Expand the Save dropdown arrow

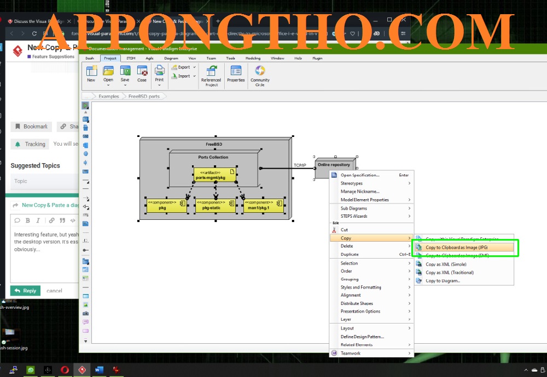(x=125, y=85)
